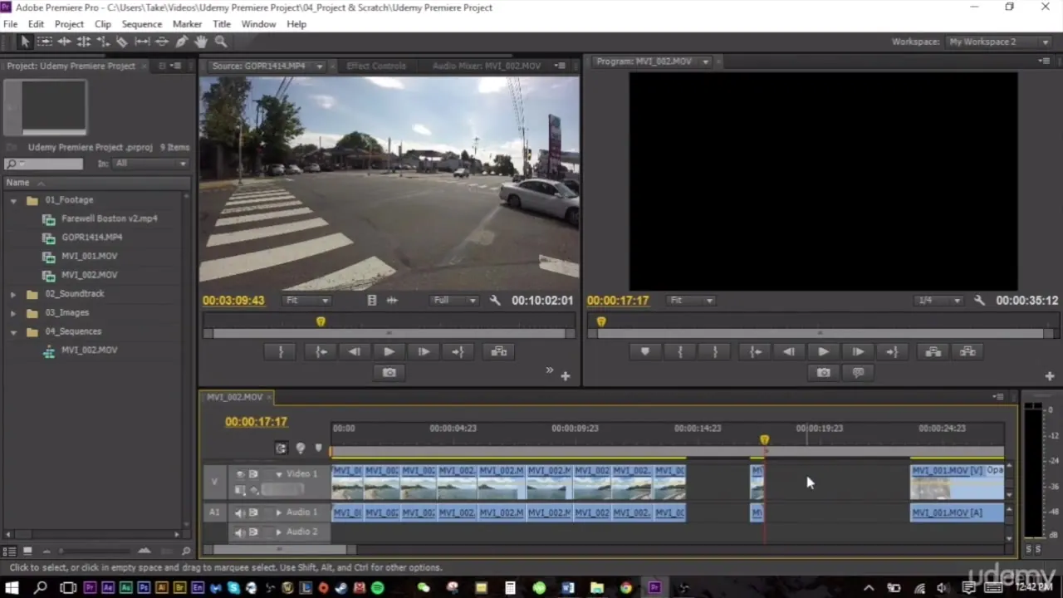Select the Ripple Edit tool

coord(64,42)
